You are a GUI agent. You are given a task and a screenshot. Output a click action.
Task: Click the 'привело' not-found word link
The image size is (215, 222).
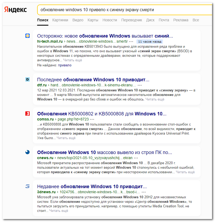coord(65,65)
